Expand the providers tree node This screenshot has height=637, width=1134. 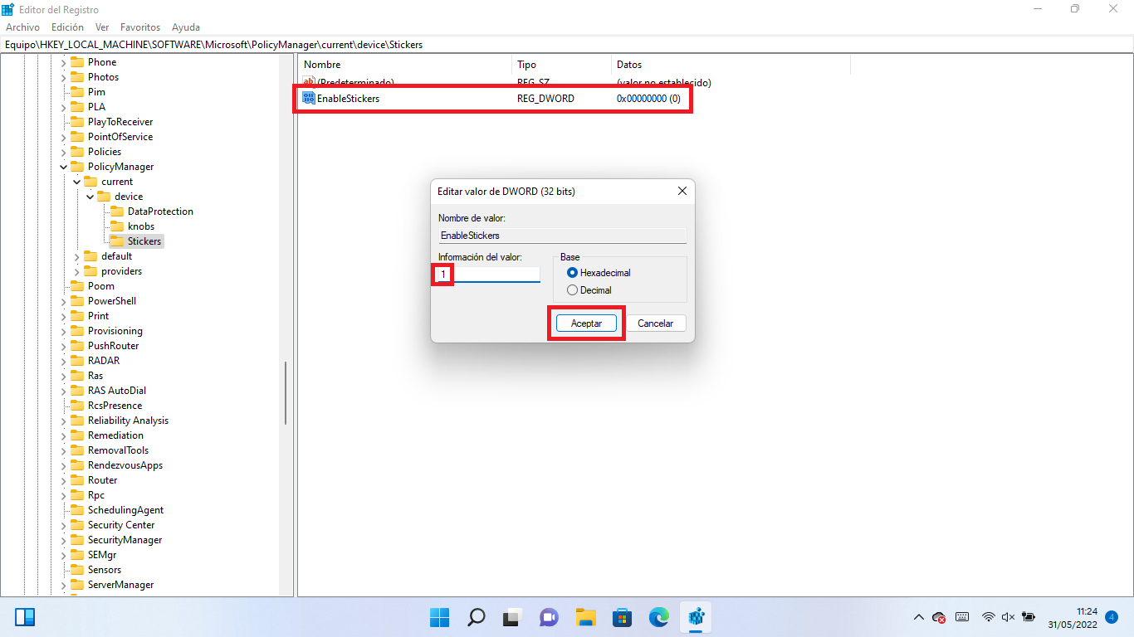coord(76,271)
